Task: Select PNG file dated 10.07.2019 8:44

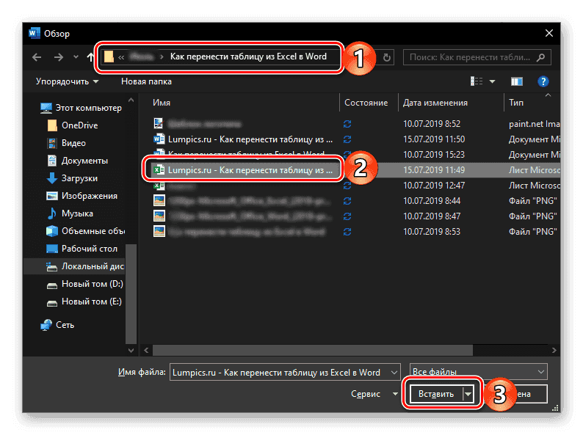Action: point(244,201)
